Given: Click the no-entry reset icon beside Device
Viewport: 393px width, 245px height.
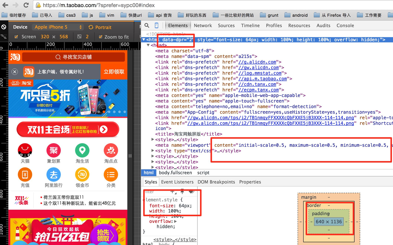Looking at the screenshot, I should point(4,27).
